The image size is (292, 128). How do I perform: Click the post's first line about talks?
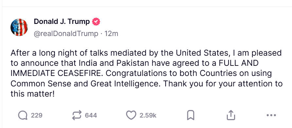tap(146, 53)
